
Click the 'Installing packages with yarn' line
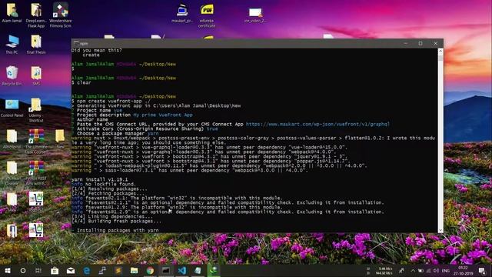click(x=118, y=231)
